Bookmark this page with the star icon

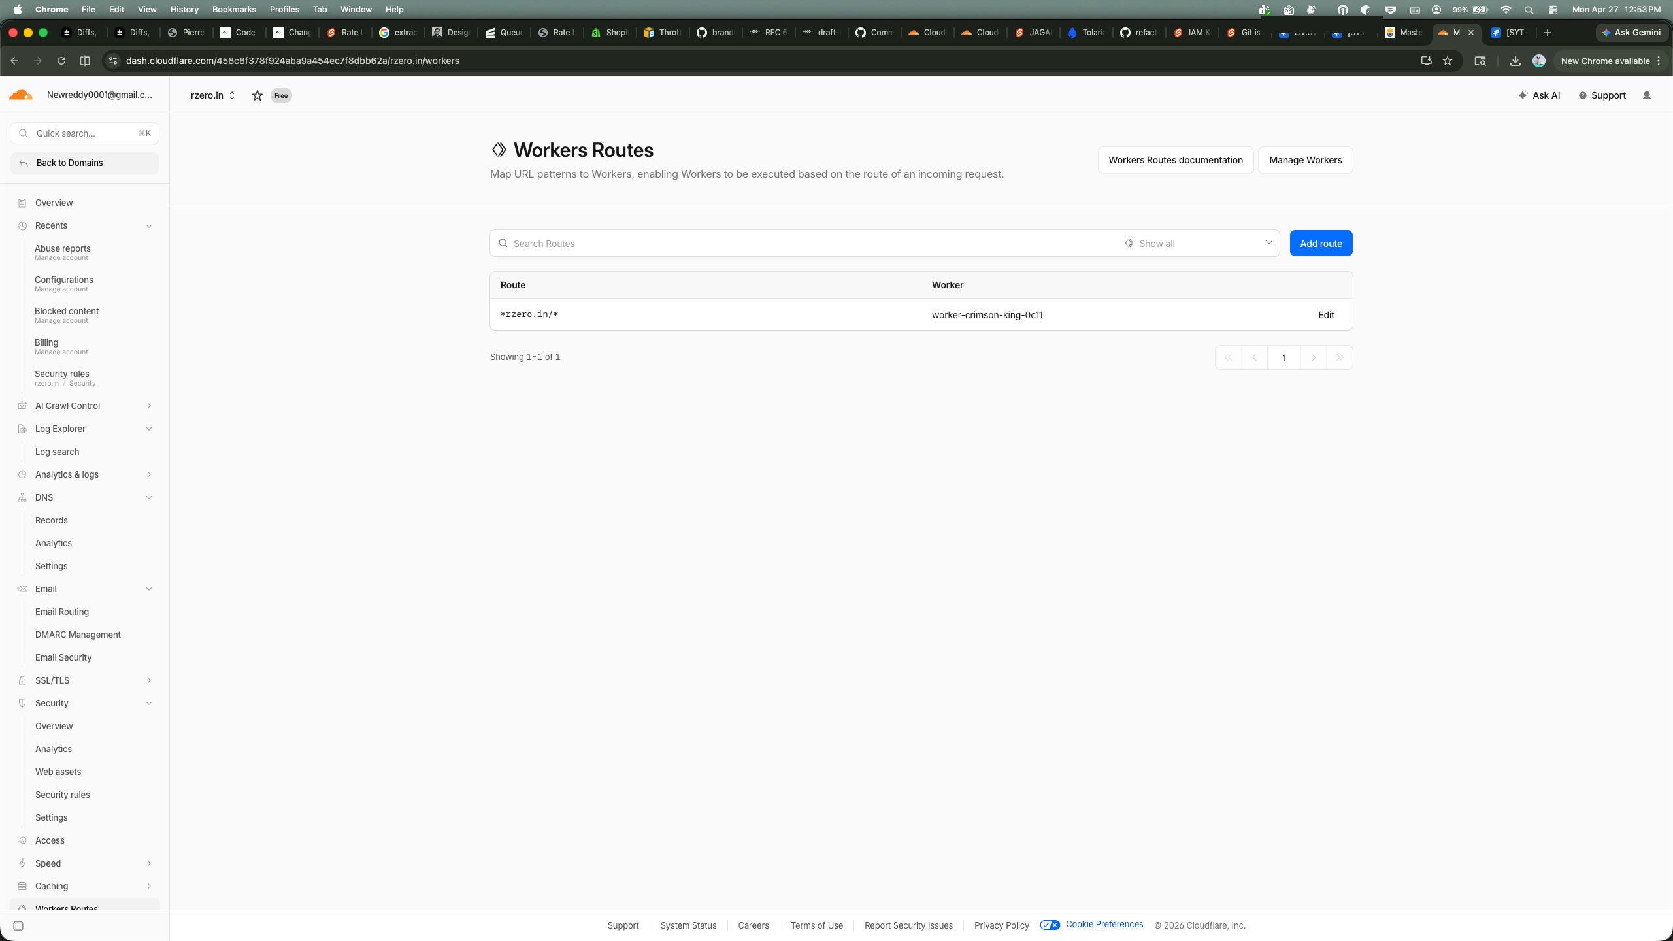[x=1448, y=61]
